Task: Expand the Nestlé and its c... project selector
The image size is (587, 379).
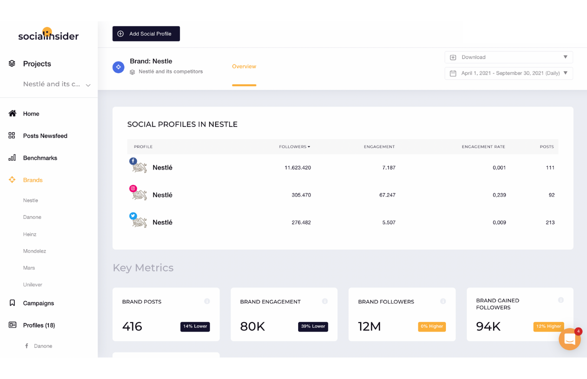Action: 57,84
